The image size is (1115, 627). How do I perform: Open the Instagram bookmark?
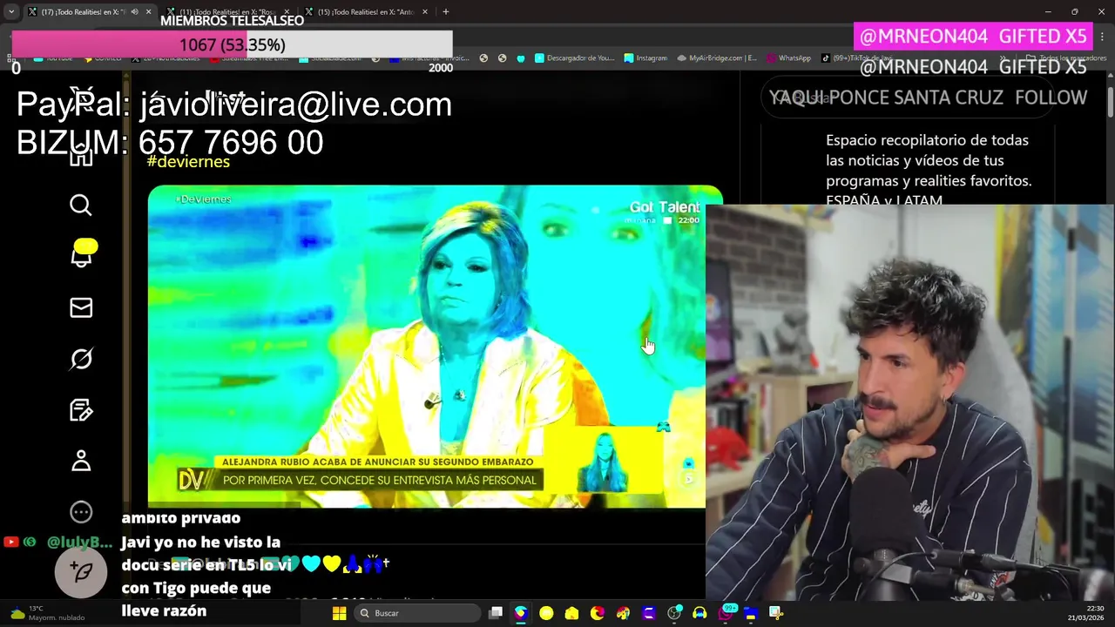click(645, 58)
